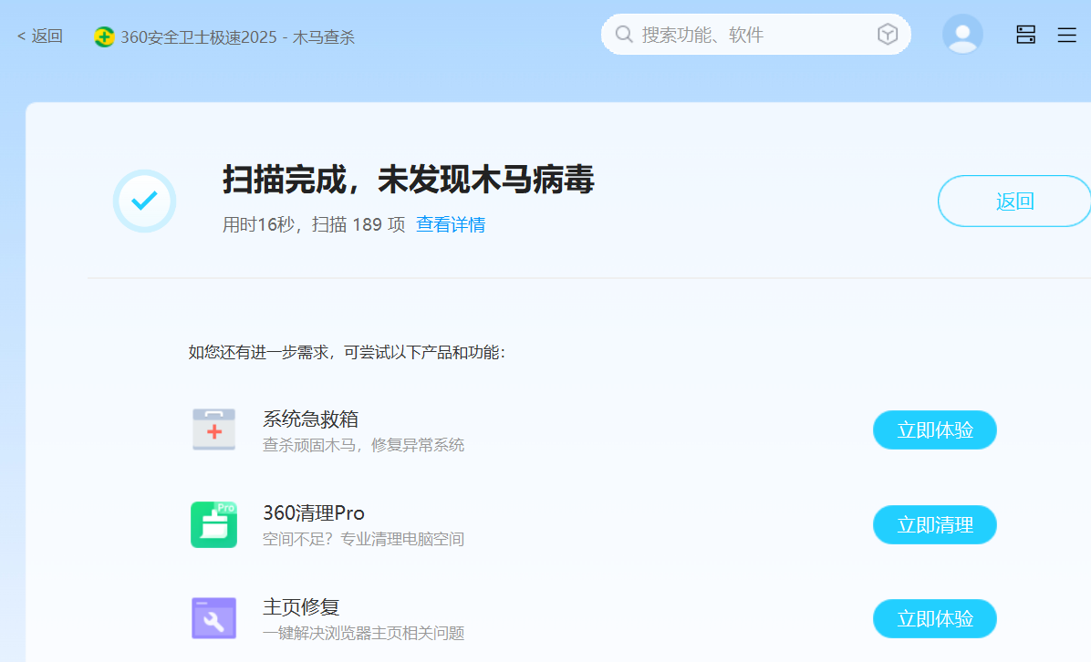Focus the 搜索功能、软件 search field
The image size is (1091, 662).
[x=755, y=35]
